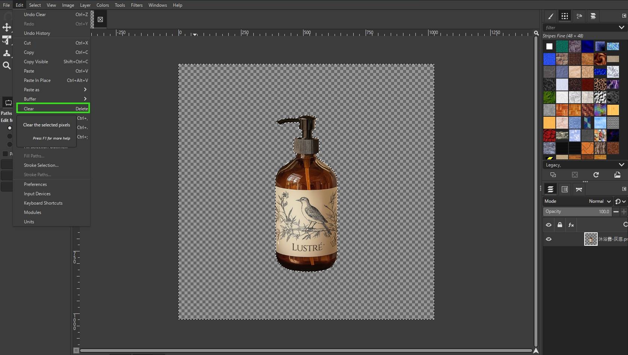This screenshot has width=628, height=355.
Task: Click zoom-on-resize icon at ruler corner
Action: [x=536, y=33]
